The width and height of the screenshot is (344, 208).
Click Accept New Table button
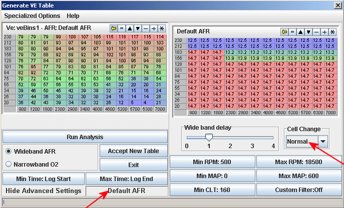pos(133,151)
